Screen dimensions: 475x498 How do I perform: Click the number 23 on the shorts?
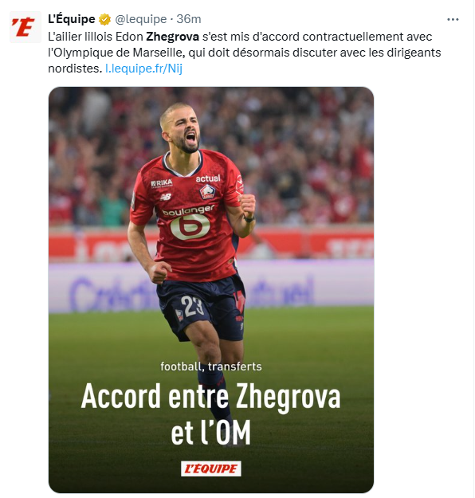(191, 306)
